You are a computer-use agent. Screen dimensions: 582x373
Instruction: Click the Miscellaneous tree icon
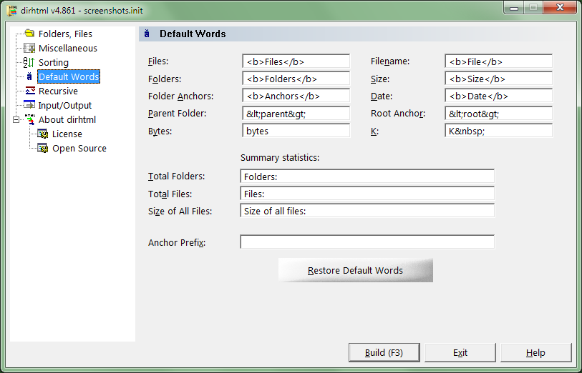click(x=29, y=48)
